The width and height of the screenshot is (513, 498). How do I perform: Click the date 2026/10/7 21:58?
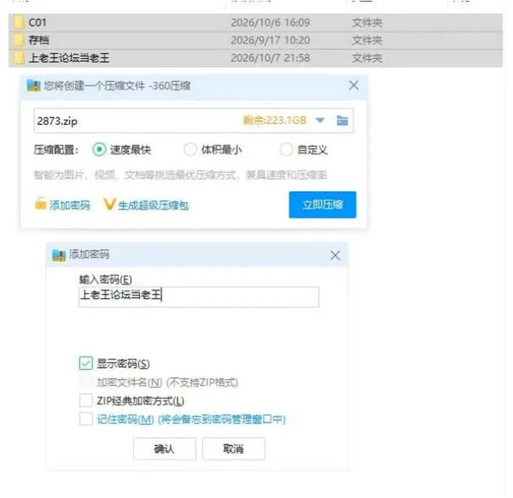[x=270, y=58]
